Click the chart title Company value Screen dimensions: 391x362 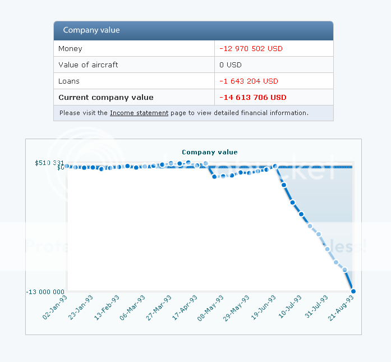(x=209, y=152)
